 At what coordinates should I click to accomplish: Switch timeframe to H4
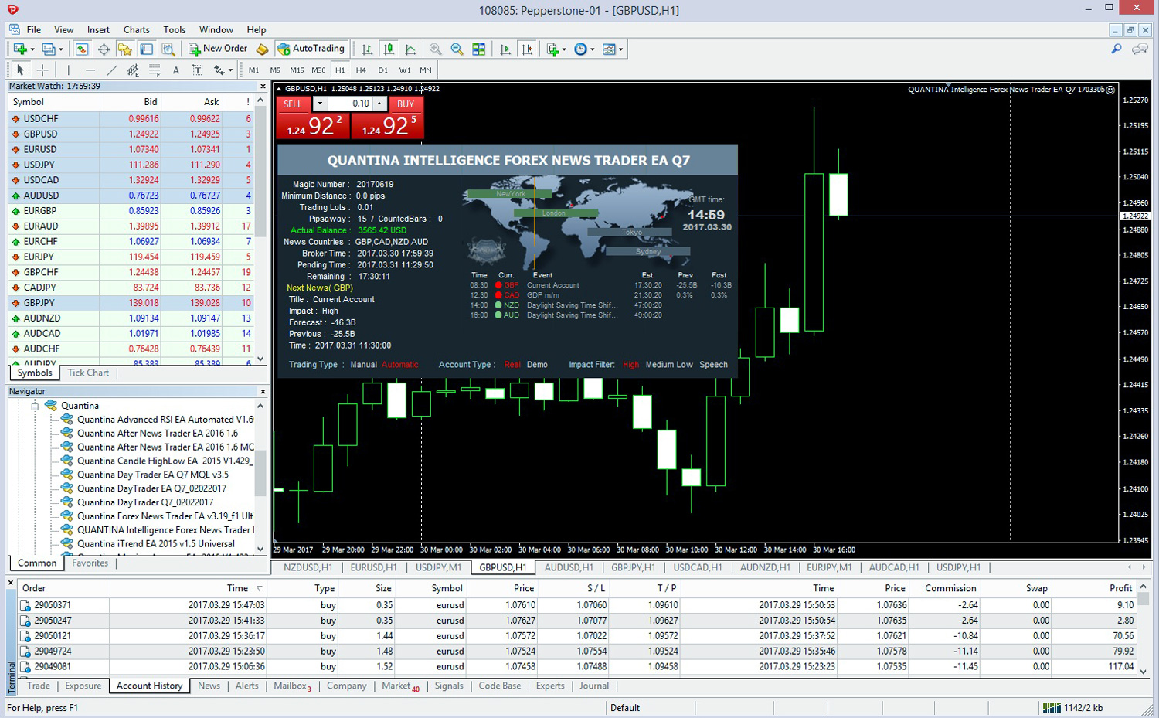[361, 70]
